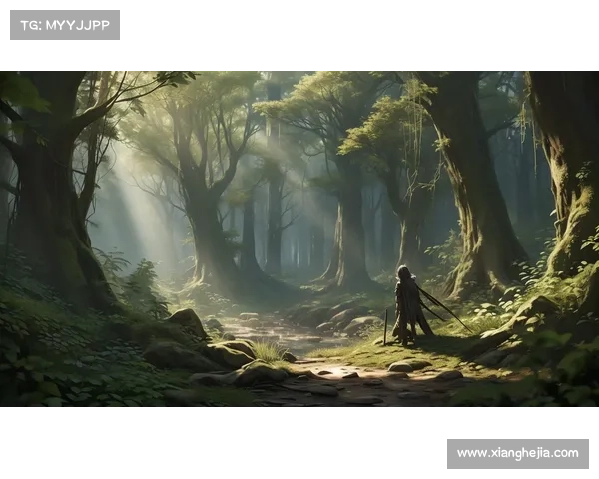
Task: Click the curved tree with exposed roots at center
Action: [210, 230]
